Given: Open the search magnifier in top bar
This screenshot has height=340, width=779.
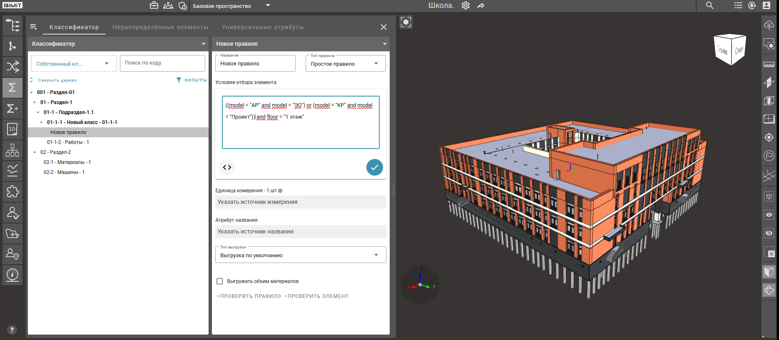Looking at the screenshot, I should click(x=709, y=5).
